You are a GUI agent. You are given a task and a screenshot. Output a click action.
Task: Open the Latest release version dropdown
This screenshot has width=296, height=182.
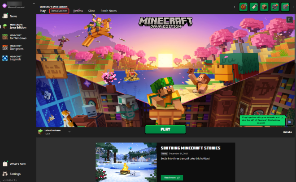(x=69, y=131)
